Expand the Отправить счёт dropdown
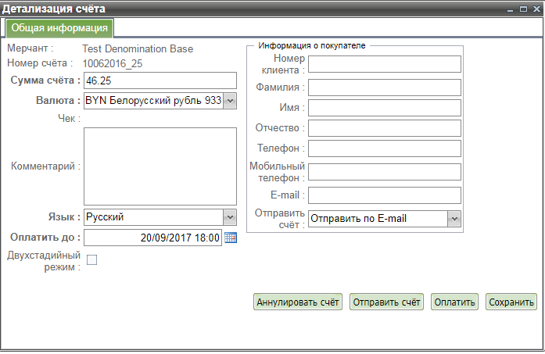545x354 pixels. [x=454, y=219]
